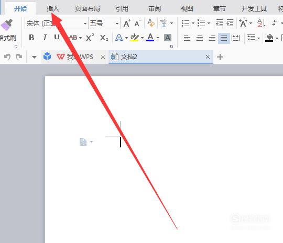The height and width of the screenshot is (243, 283).
Task: Expand the line spacing dropdown arrow
Action: pos(258,38)
